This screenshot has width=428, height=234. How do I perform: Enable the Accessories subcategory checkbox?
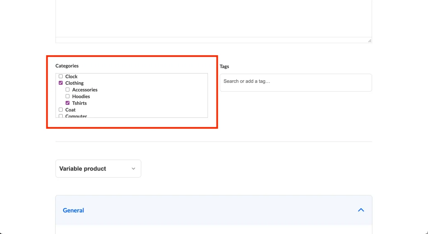pyautogui.click(x=67, y=90)
